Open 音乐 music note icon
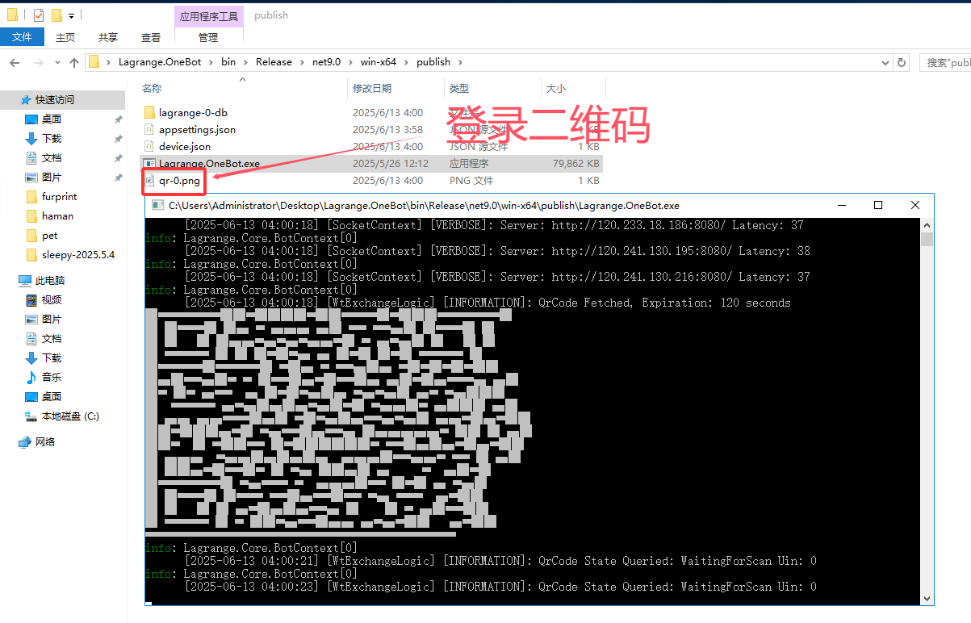This screenshot has width=971, height=623. click(31, 378)
